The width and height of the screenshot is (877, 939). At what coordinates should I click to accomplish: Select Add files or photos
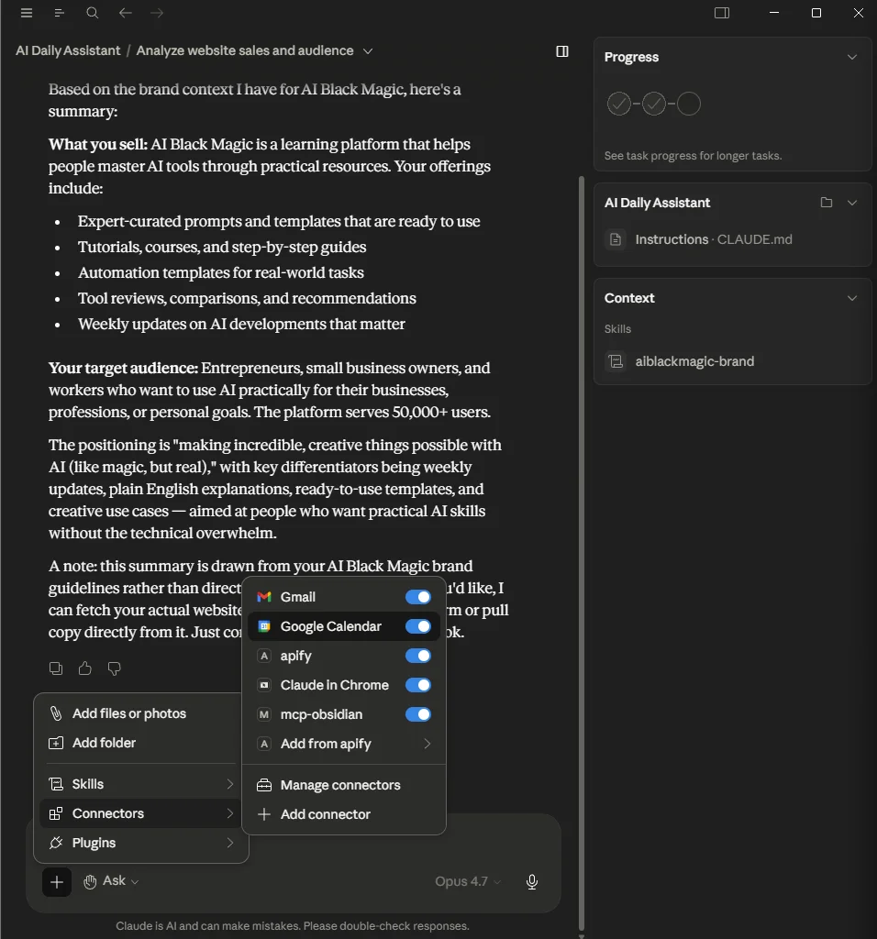[x=141, y=713]
